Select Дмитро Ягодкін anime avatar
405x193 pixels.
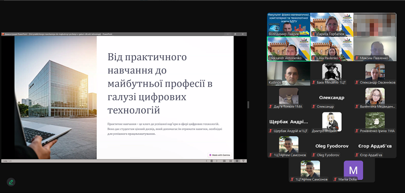click(x=332, y=122)
